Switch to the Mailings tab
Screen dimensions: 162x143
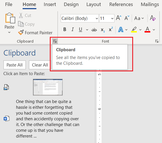click(150, 5)
